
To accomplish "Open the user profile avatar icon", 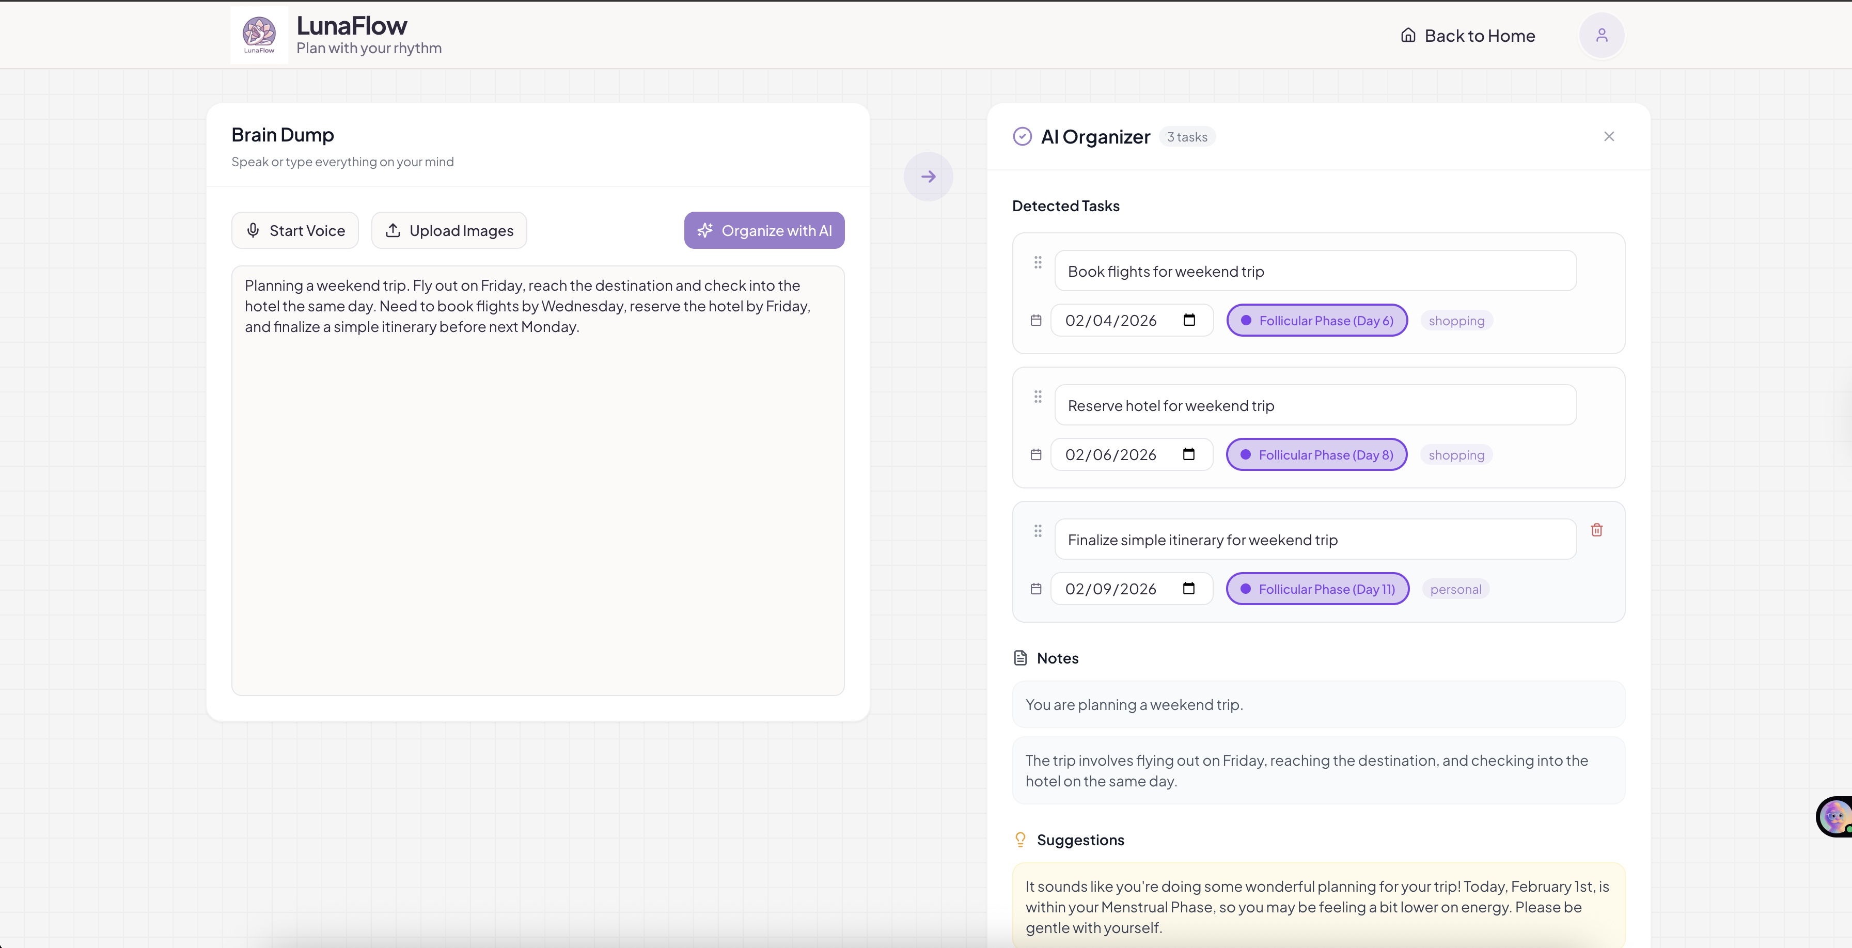I will 1601,35.
